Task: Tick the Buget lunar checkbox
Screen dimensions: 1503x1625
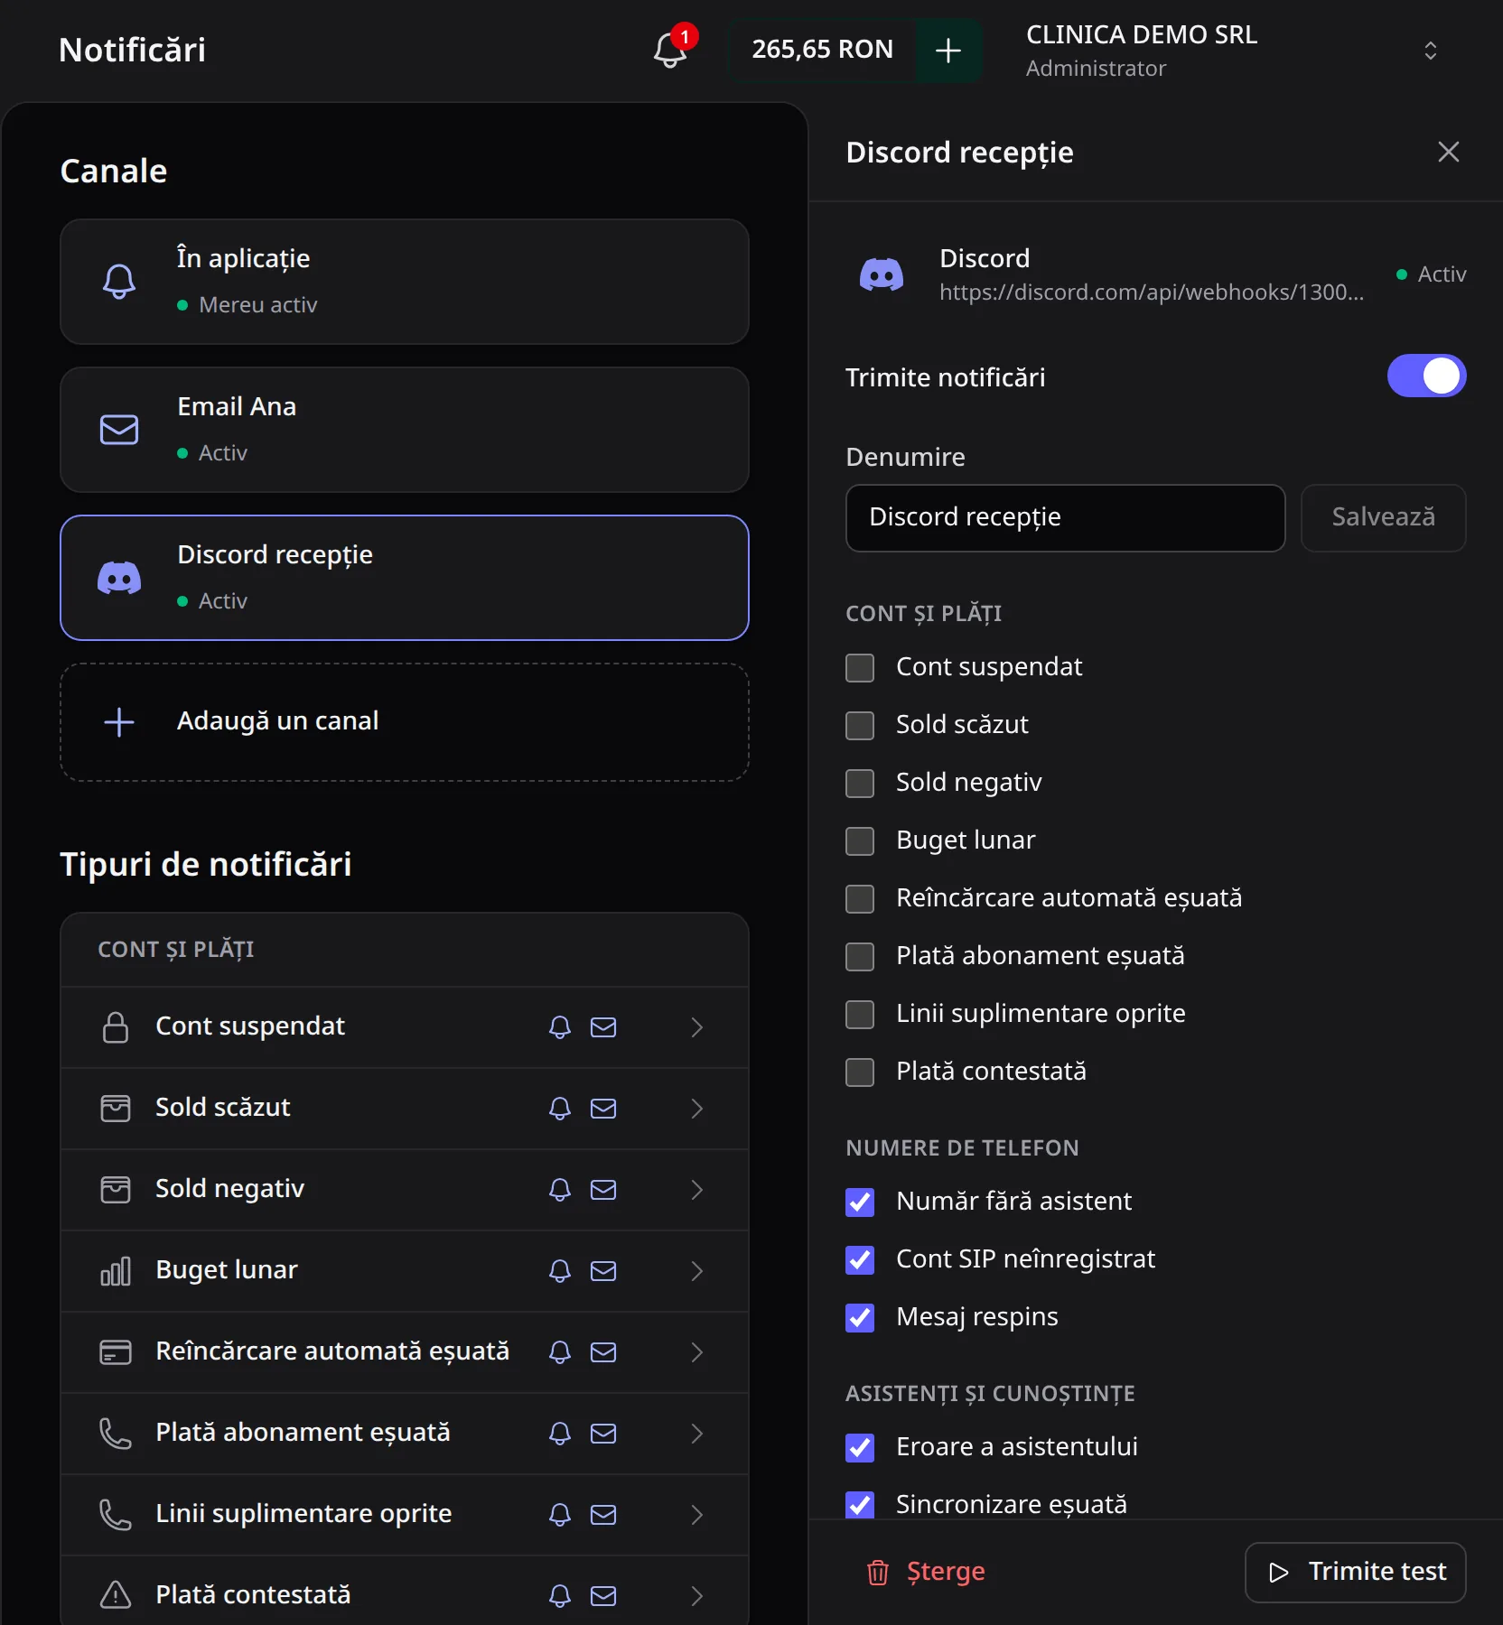Action: point(860,841)
